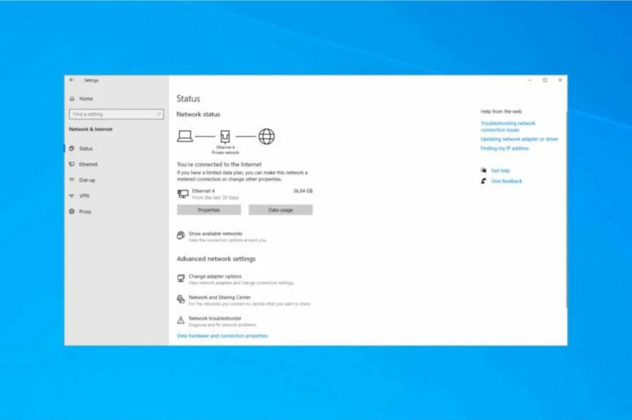This screenshot has width=632, height=420.
Task: Focus the Find a setting search field
Action: 116,114
